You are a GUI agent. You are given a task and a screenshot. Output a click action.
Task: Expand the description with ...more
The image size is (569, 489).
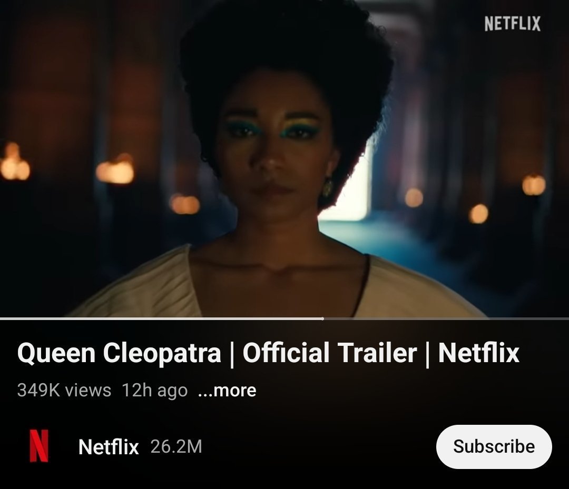pos(227,391)
